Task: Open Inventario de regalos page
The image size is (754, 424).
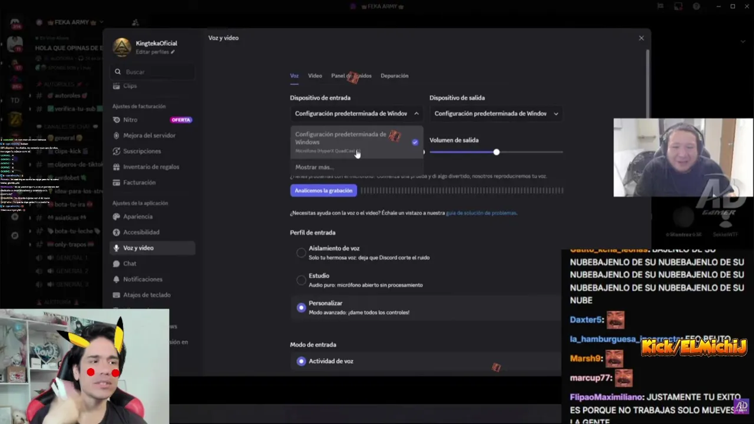Action: pyautogui.click(x=153, y=167)
